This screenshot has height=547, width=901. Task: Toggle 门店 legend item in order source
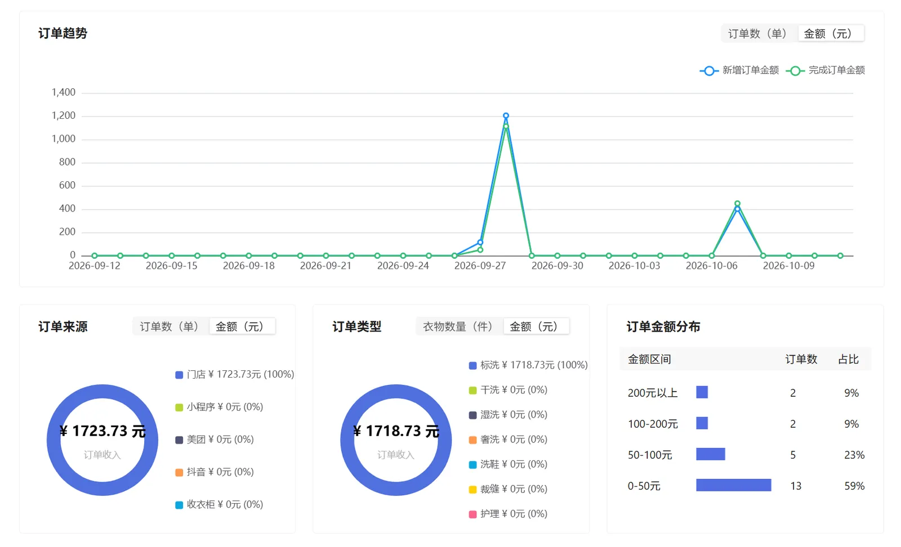(235, 374)
